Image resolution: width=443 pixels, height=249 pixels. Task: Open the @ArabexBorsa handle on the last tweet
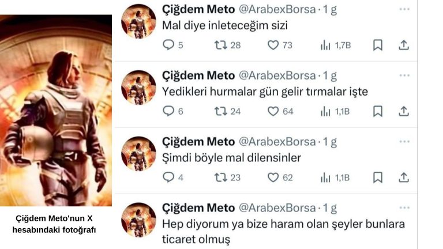click(277, 208)
